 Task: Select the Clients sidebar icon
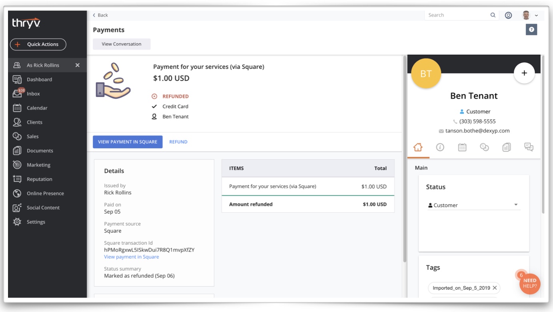point(17,122)
